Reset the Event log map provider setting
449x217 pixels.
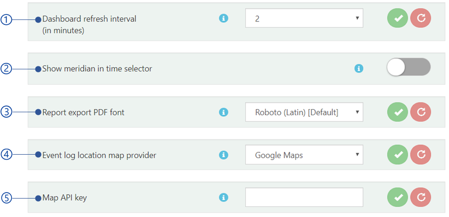point(421,155)
